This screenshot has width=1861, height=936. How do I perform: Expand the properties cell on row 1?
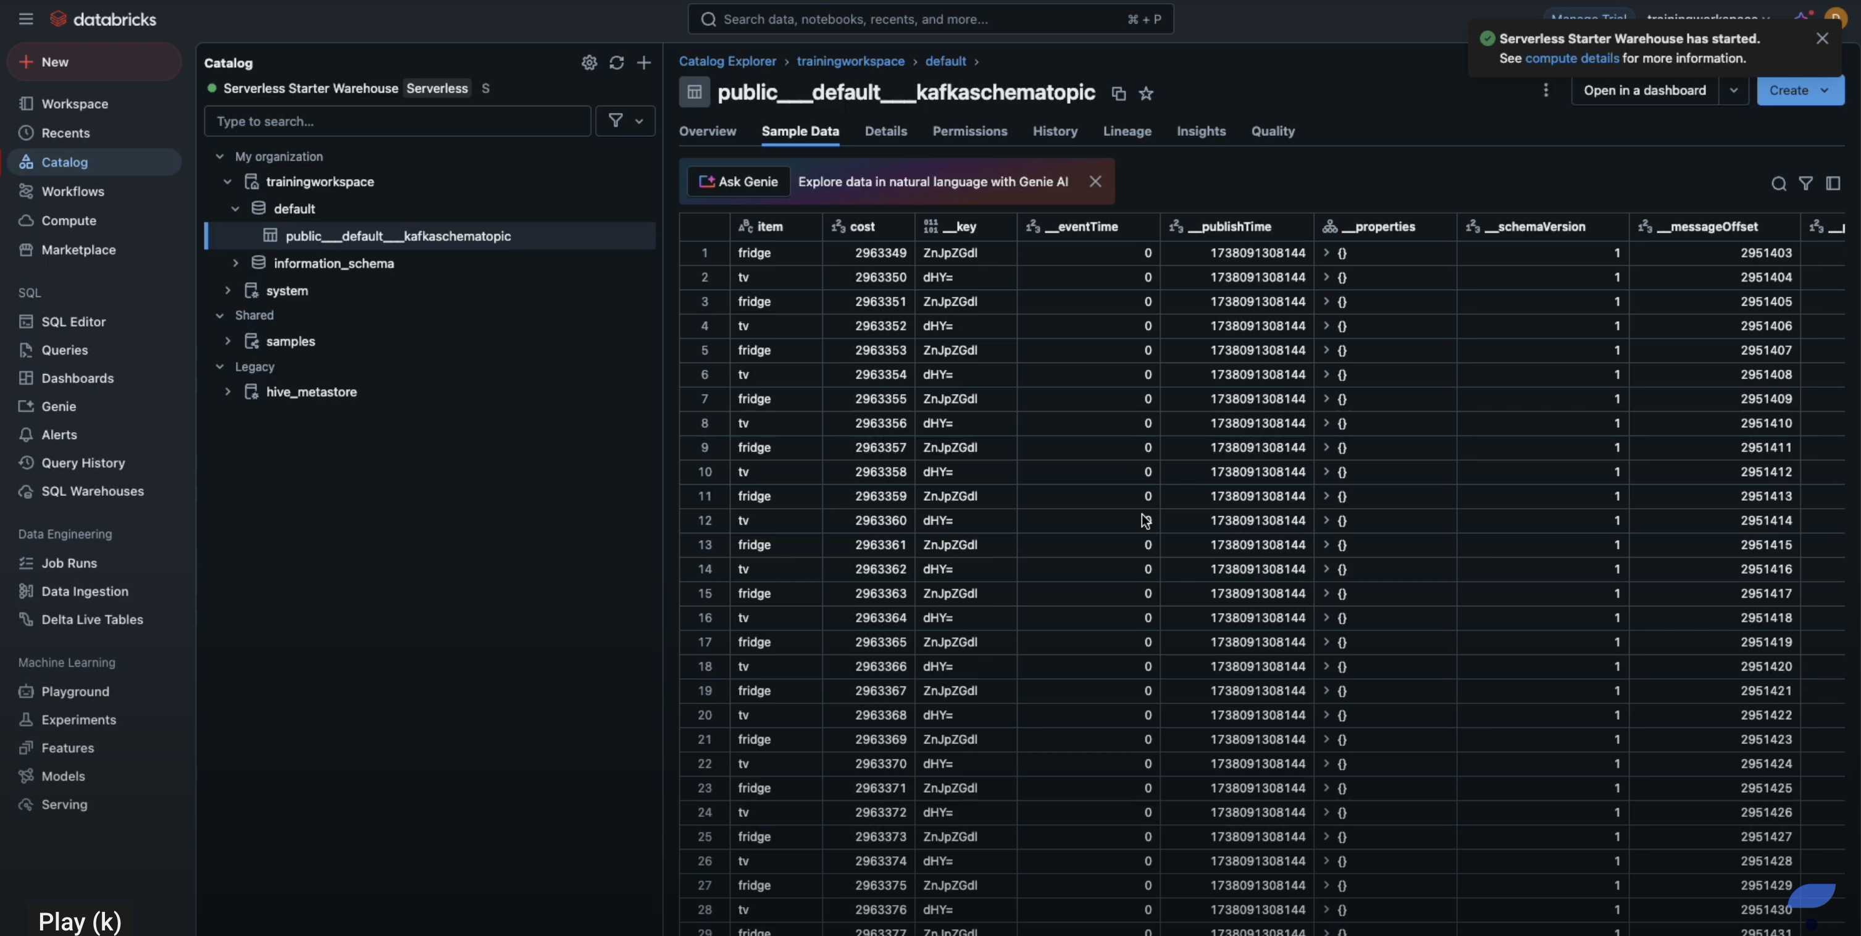coord(1327,254)
